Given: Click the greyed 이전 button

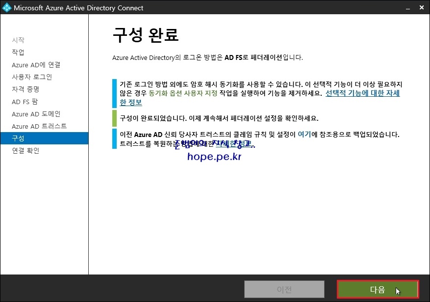Looking at the screenshot, I should [x=284, y=289].
